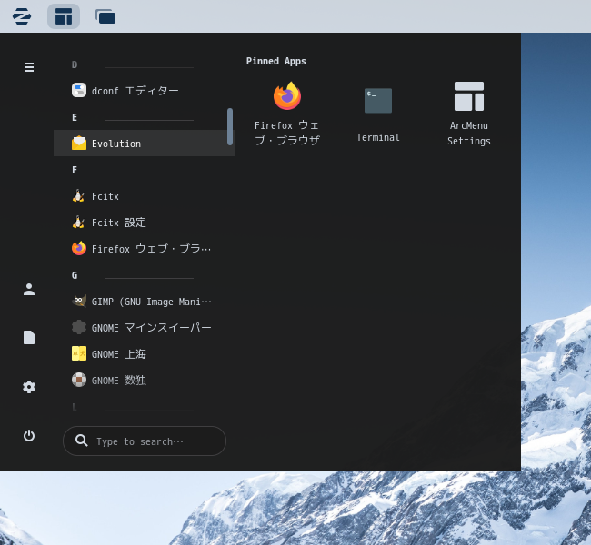Launch GNOME 上海 game
The width and height of the screenshot is (591, 545).
coord(145,354)
